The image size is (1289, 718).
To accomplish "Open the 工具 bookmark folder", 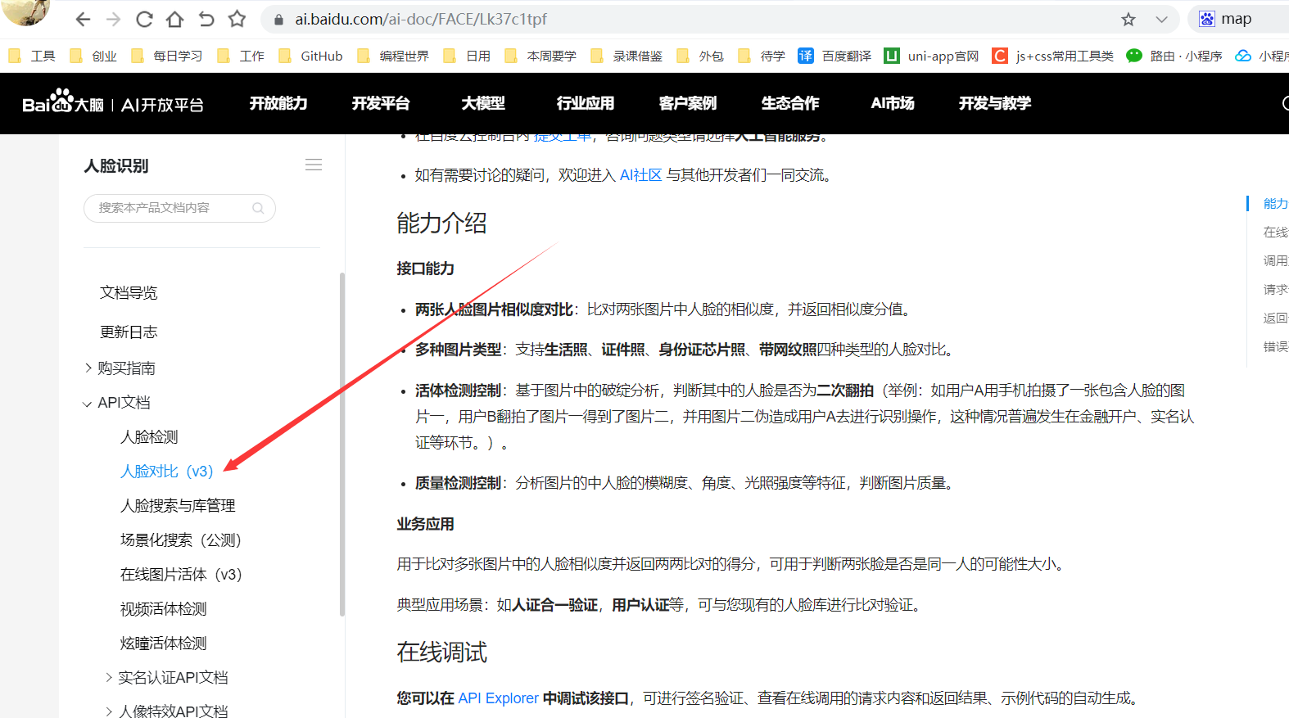I will [32, 56].
